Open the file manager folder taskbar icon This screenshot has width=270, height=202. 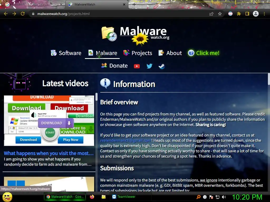103,197
